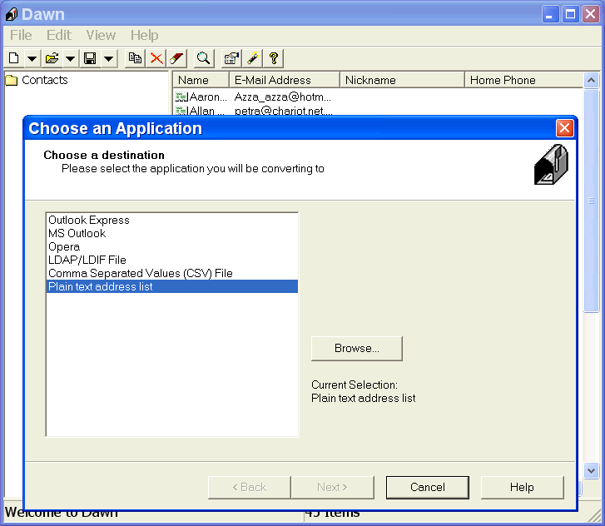Click the red X Delete icon
Image resolution: width=605 pixels, height=526 pixels.
coord(156,58)
